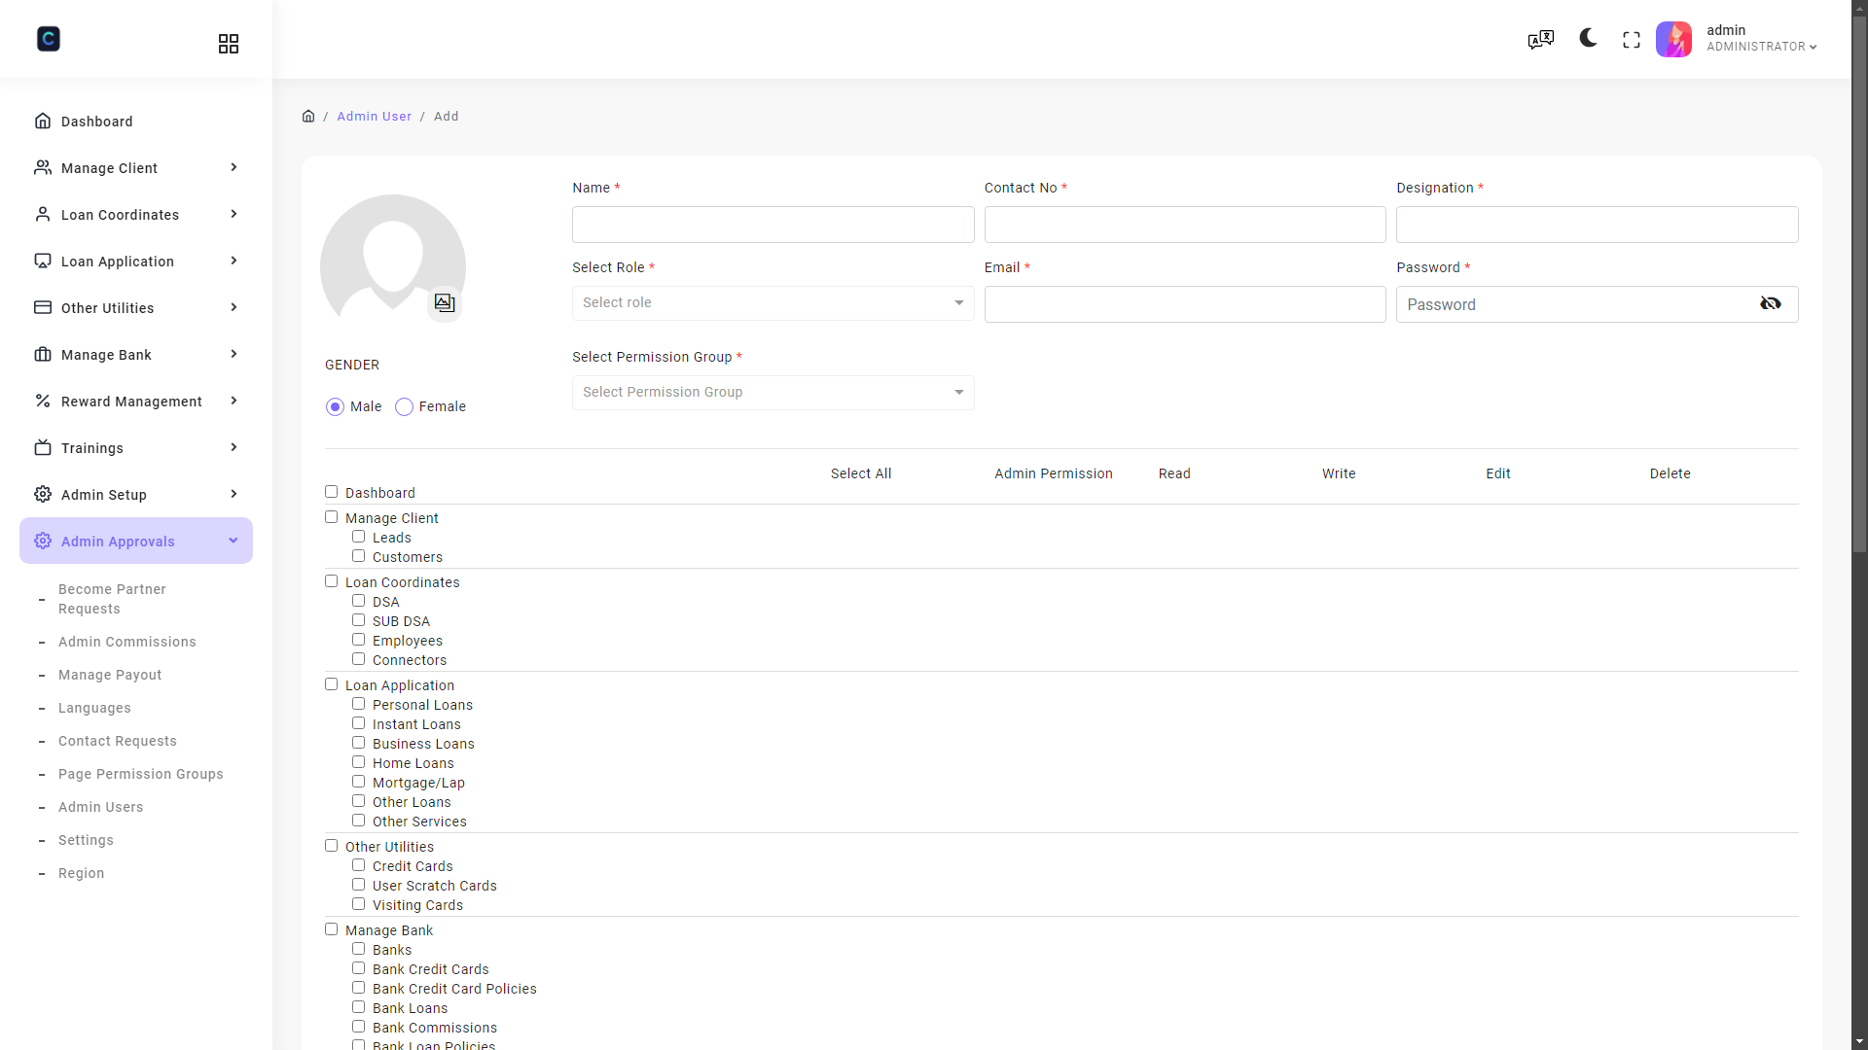Click Select All in the permissions header
1868x1050 pixels.
(x=860, y=473)
